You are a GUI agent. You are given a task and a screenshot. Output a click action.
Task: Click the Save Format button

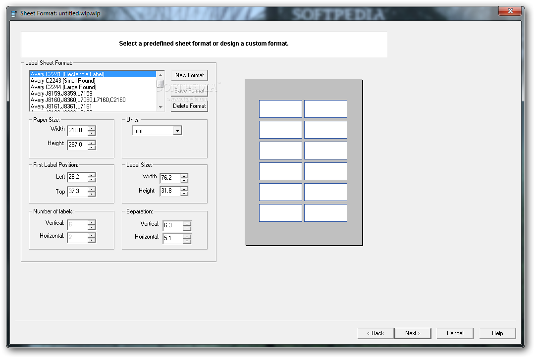pyautogui.click(x=189, y=90)
